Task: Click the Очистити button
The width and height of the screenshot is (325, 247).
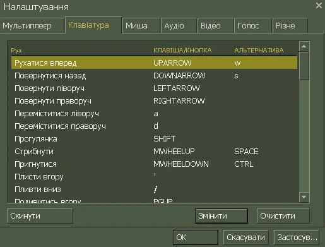Action: pyautogui.click(x=283, y=216)
